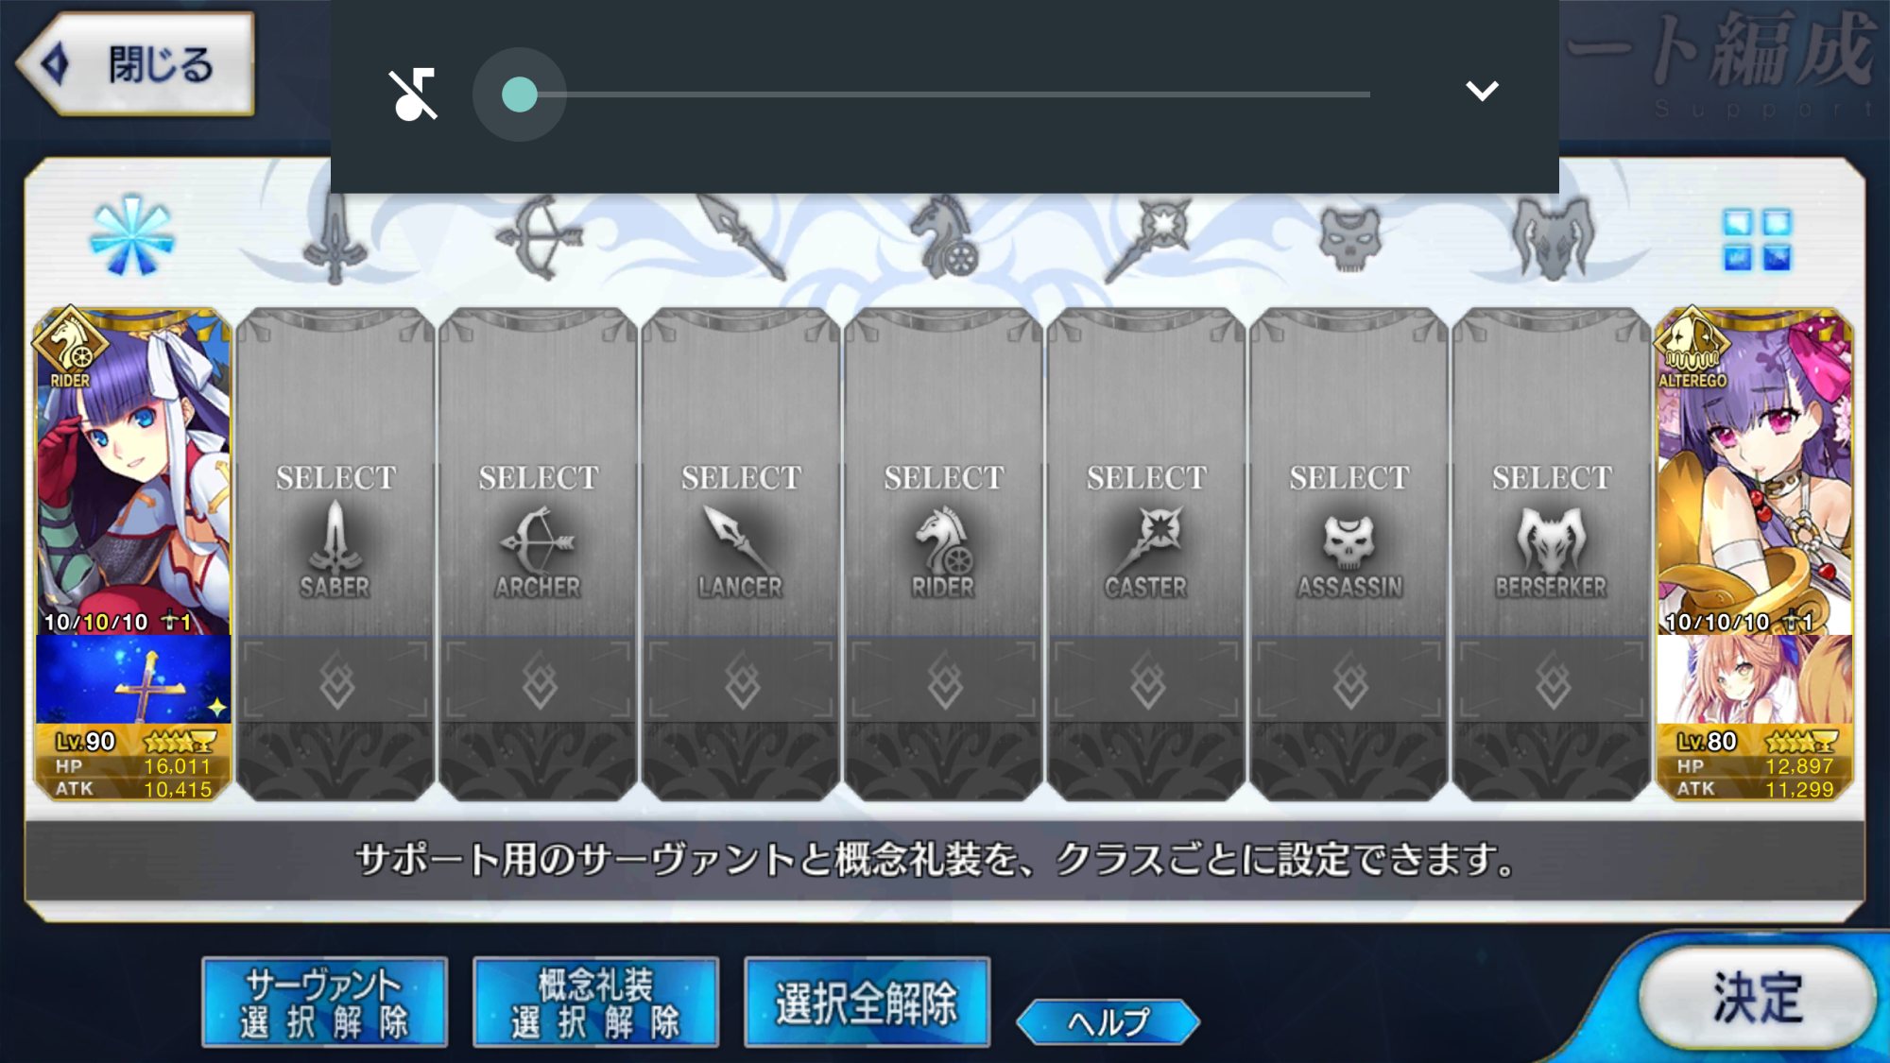Image resolution: width=1890 pixels, height=1063 pixels.
Task: Select the Berserker class beast icon
Action: (1553, 238)
